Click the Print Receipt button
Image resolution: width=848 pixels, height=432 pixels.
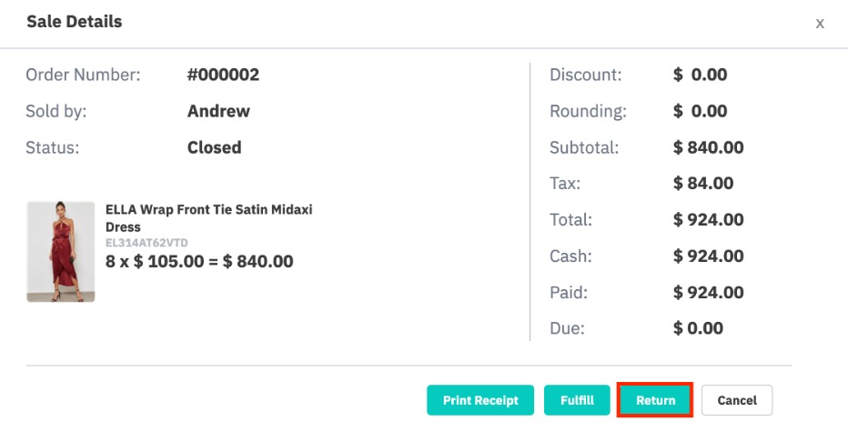480,400
